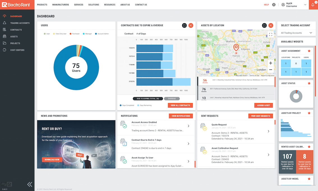Enter fullscreen on the Assets by Location map

270,34
